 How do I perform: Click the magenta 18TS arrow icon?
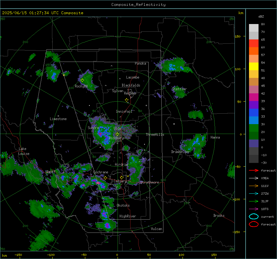click(x=254, y=209)
